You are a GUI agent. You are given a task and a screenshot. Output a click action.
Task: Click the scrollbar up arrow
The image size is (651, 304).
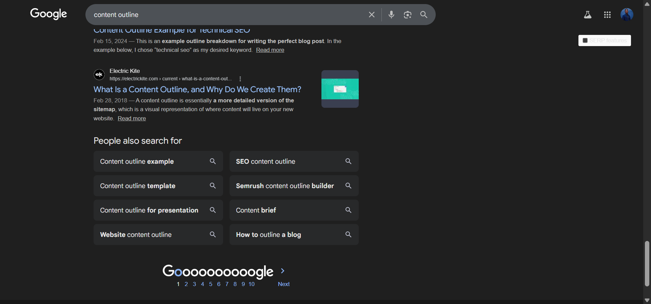pyautogui.click(x=647, y=4)
